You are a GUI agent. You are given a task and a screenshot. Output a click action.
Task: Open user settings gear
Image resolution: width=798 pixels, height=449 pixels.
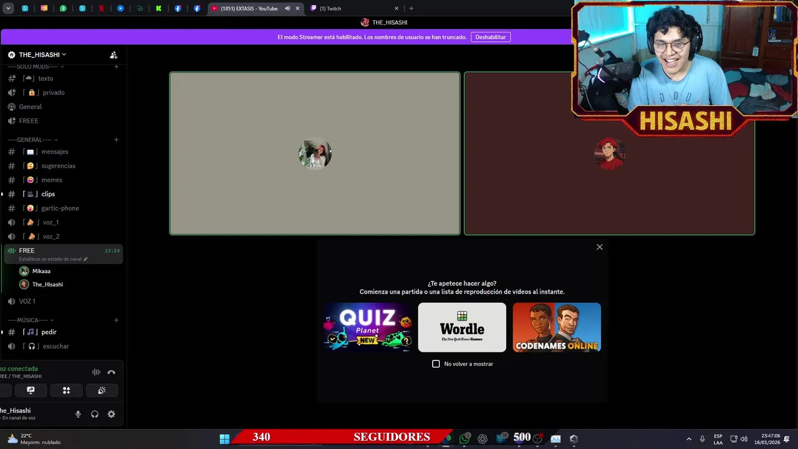[112, 414]
